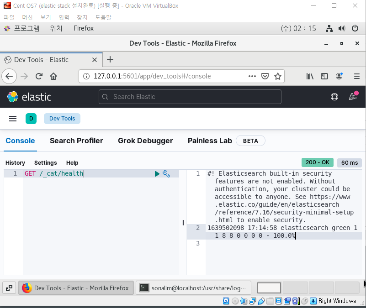Open the VirtualBox 입력 menu
The width and height of the screenshot is (366, 308).
point(64,17)
